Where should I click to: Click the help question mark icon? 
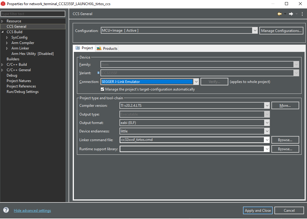6,210
